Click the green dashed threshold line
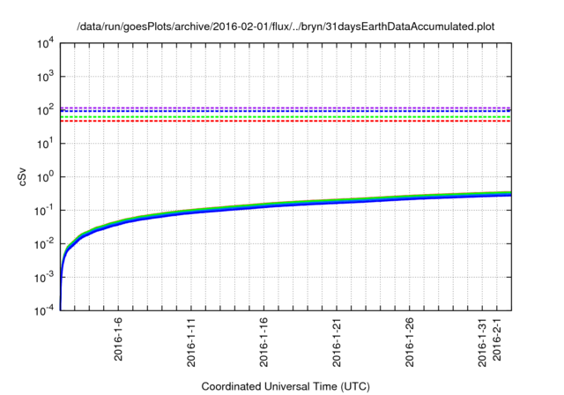The width and height of the screenshot is (564, 395). 286,117
